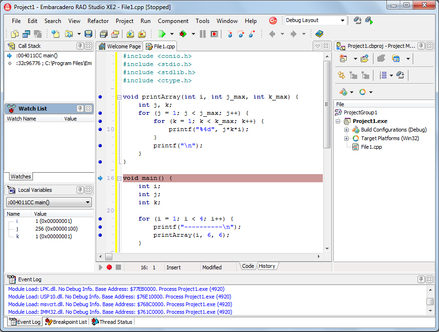This screenshot has width=439, height=332.
Task: Click the first icon of the main toolbar
Action: [14, 34]
